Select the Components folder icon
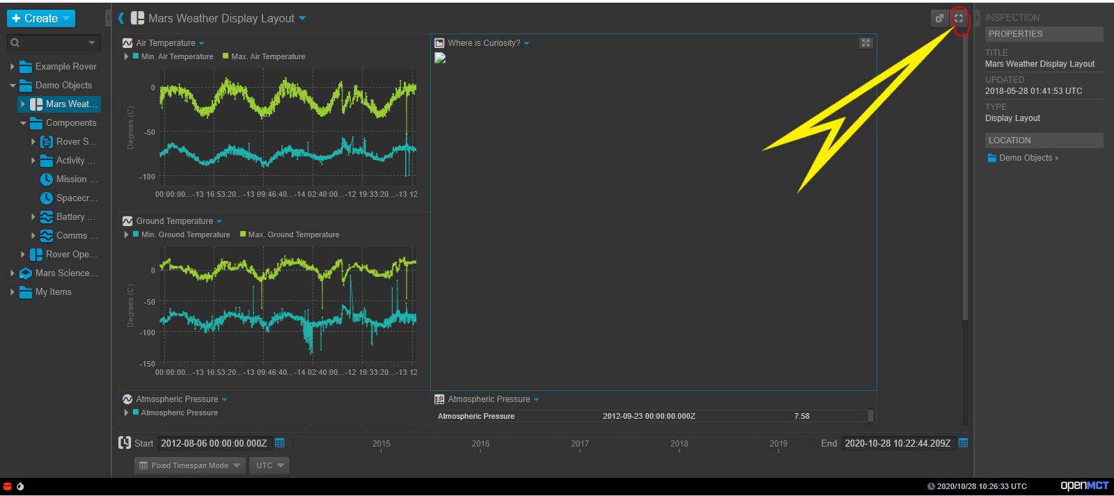The image size is (1114, 496). tap(36, 123)
